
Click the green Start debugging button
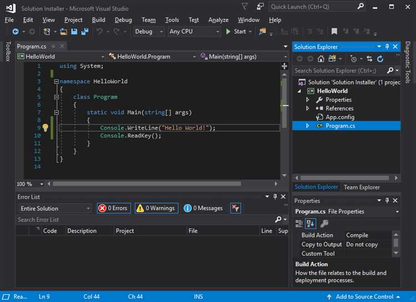coord(236,32)
